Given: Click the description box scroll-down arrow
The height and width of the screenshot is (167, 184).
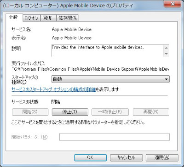Looking at the screenshot, I should click(x=167, y=54).
